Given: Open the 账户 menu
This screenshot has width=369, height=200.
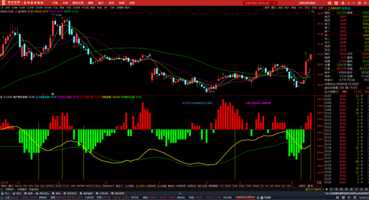Looking at the screenshot, I should coord(101,3).
